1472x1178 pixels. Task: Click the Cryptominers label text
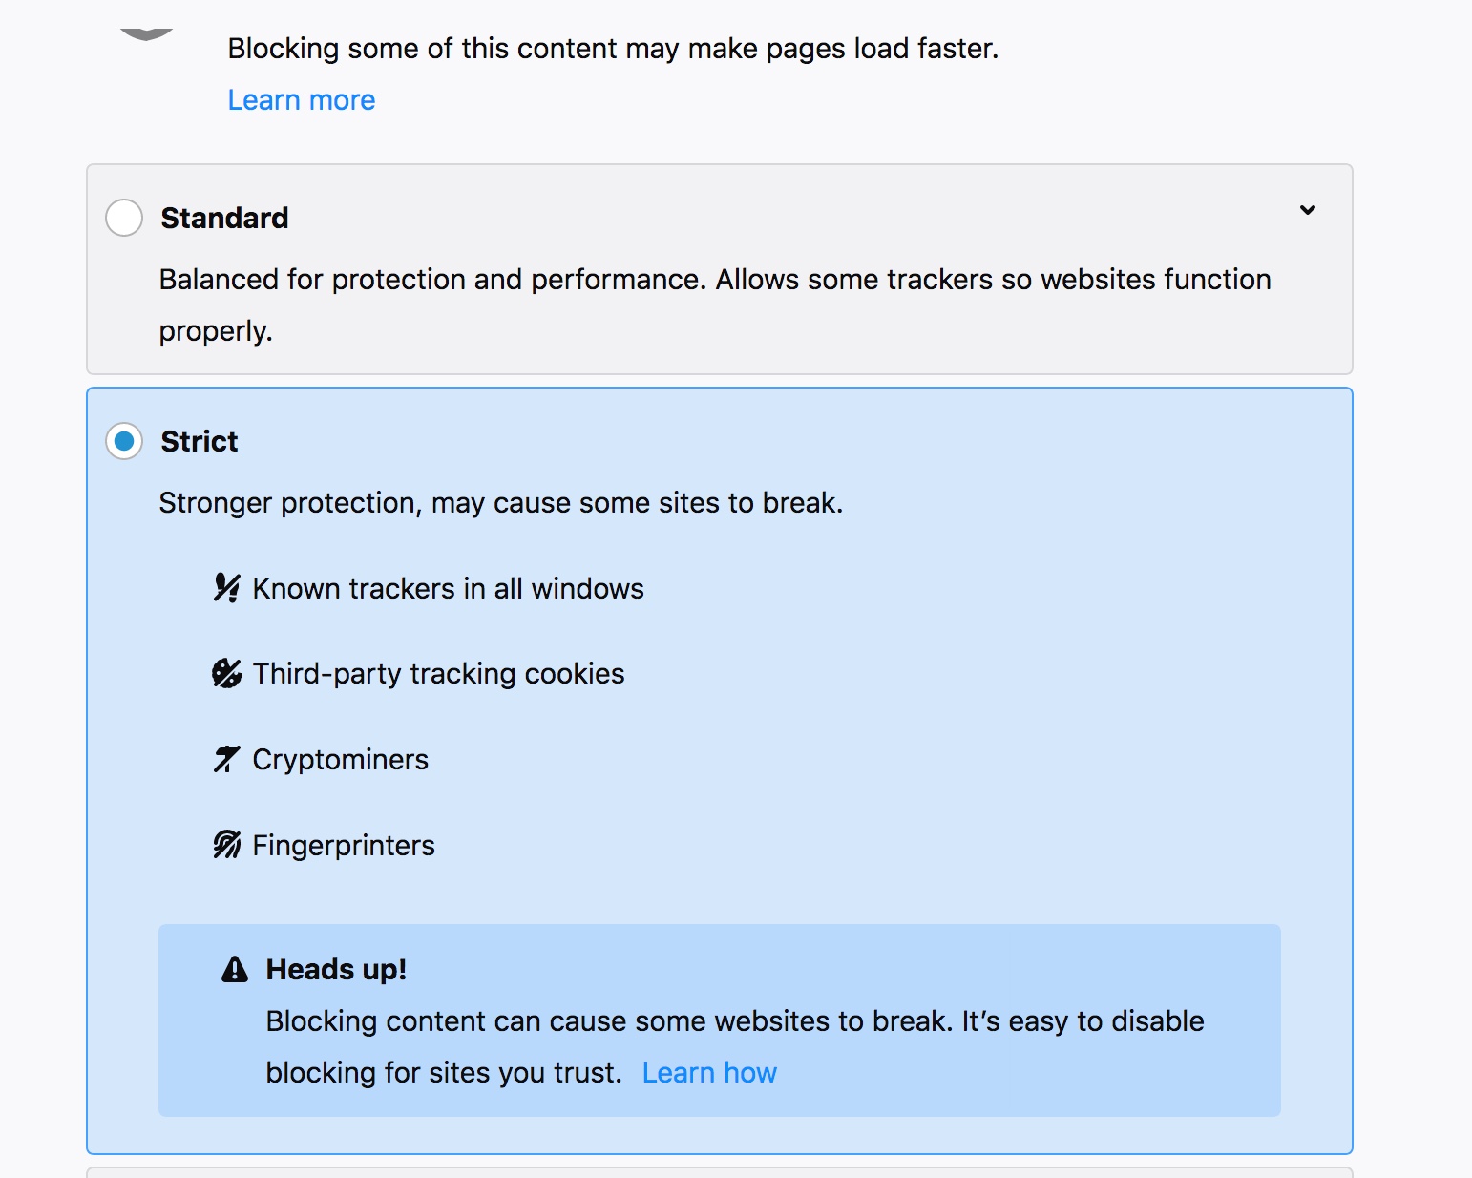point(340,760)
